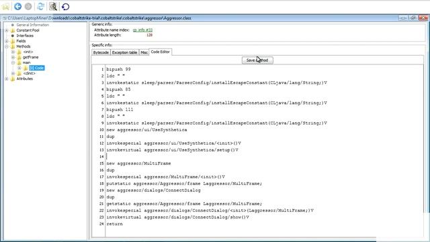Select Fields in the tree
This screenshot has height=242, width=430.
21,41
